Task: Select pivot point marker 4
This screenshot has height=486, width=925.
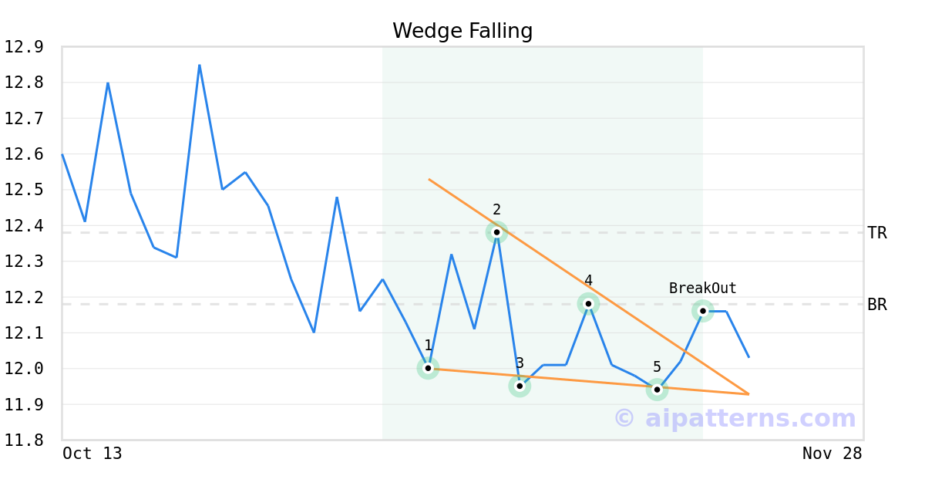Action: point(588,303)
